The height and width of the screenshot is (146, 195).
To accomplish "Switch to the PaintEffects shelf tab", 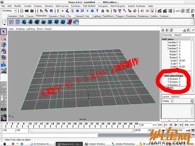I will (x=108, y=16).
